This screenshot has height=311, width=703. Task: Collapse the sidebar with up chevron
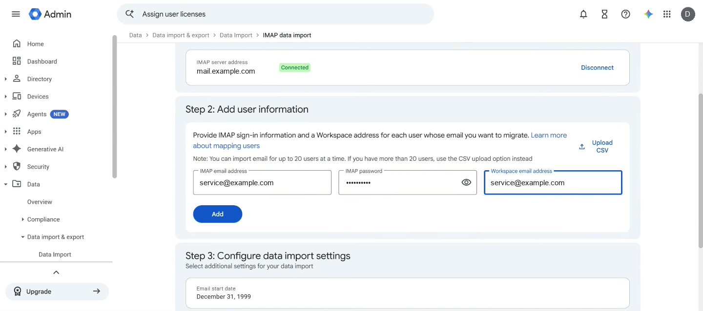click(x=56, y=272)
